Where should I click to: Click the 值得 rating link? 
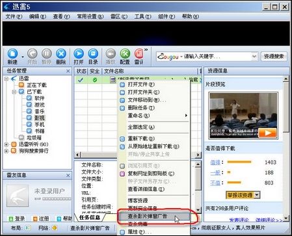click(x=215, y=162)
